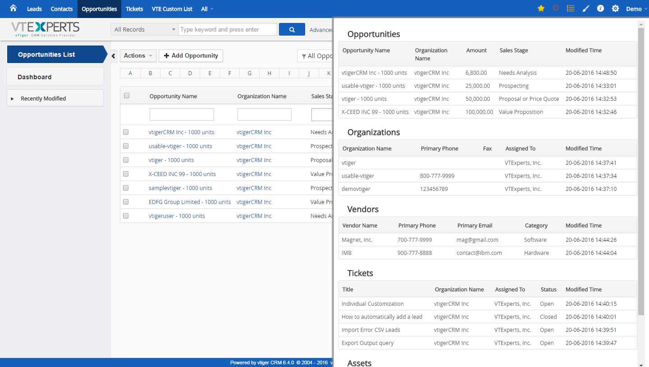This screenshot has height=367, width=649.
Task: Check the usable-vtiger - 1000 units row
Action: point(126,146)
